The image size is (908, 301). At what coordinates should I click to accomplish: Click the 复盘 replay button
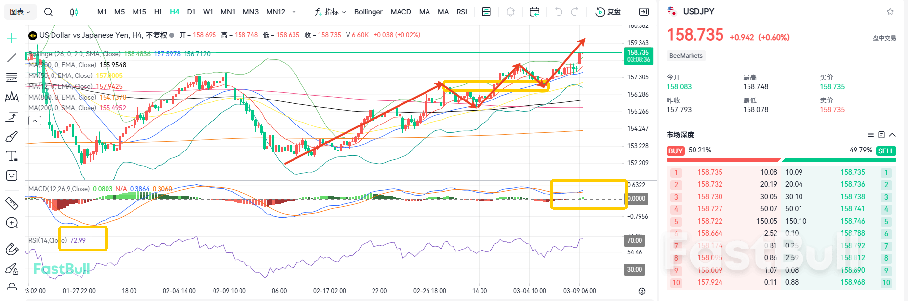(x=608, y=12)
